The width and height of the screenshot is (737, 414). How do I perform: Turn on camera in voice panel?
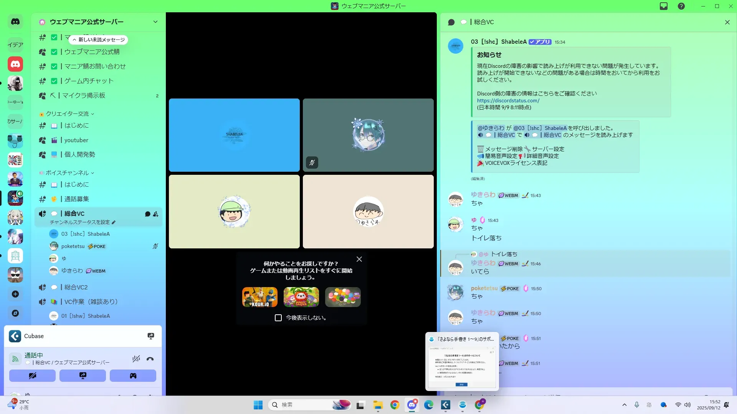point(32,376)
